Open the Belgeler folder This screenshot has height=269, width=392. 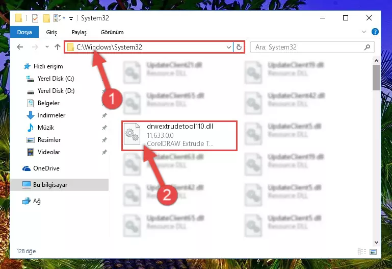[x=48, y=103]
